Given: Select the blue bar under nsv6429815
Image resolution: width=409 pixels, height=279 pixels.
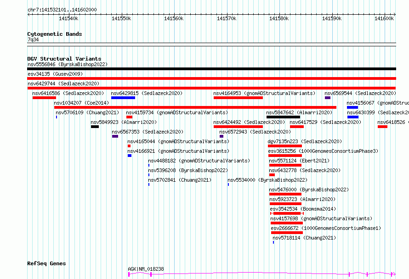Looking at the screenshot, I should (x=123, y=98).
